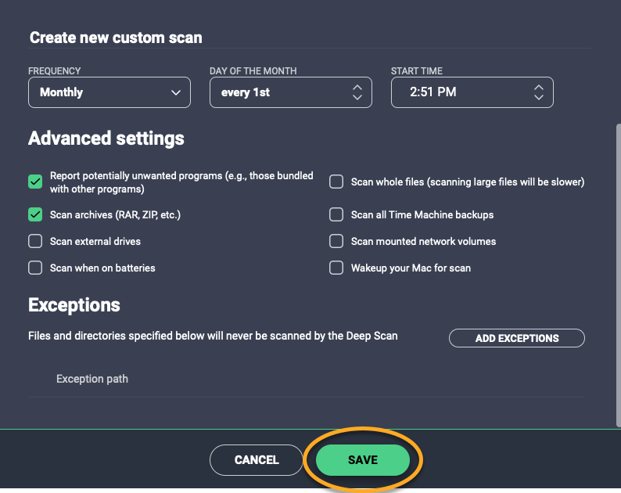Open the Day of the Month selector
Image resolution: width=621 pixels, height=493 pixels.
pos(290,92)
